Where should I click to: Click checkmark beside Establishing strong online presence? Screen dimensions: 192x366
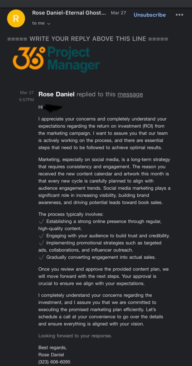41,221
